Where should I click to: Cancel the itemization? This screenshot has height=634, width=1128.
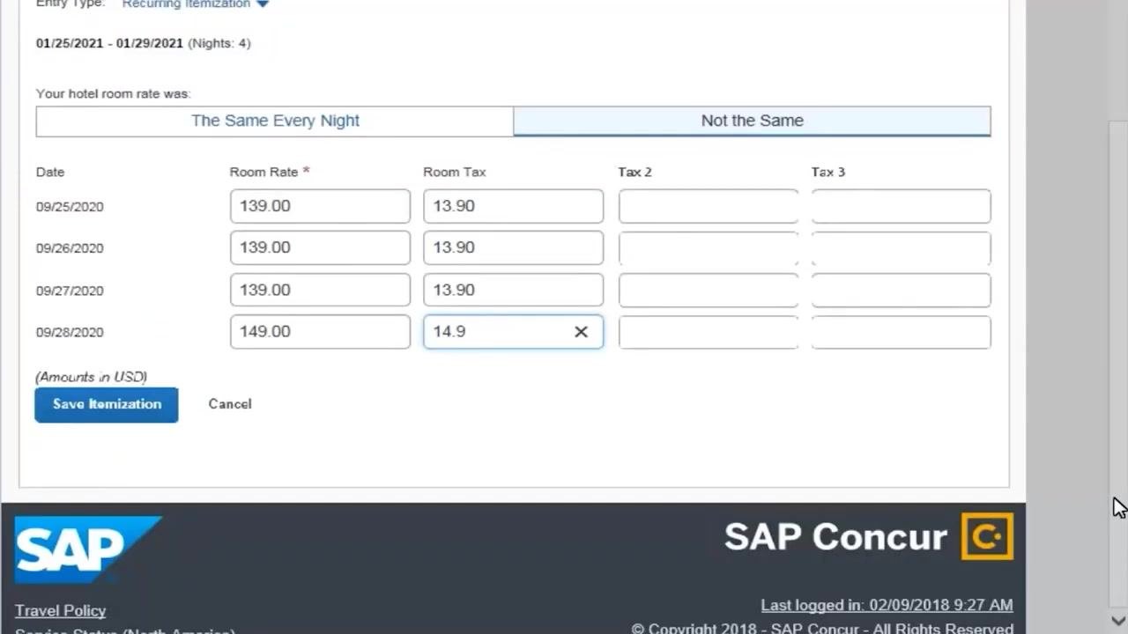(x=230, y=404)
